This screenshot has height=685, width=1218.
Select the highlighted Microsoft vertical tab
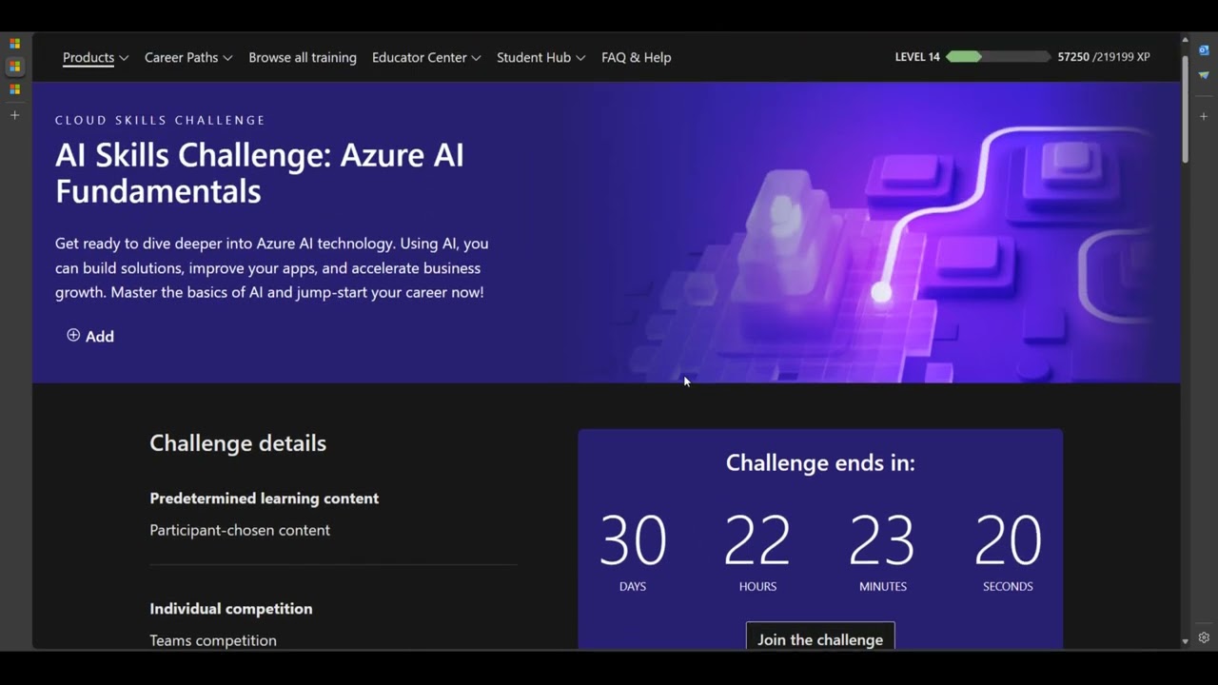pos(14,67)
